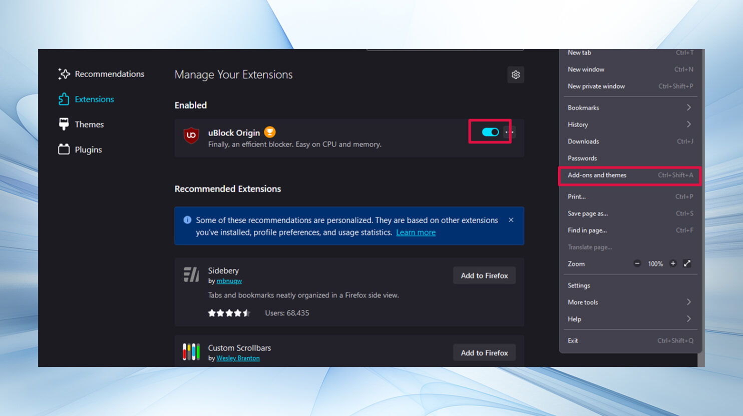Dismiss the personalized recommendations notice
This screenshot has width=743, height=416.
tap(511, 220)
